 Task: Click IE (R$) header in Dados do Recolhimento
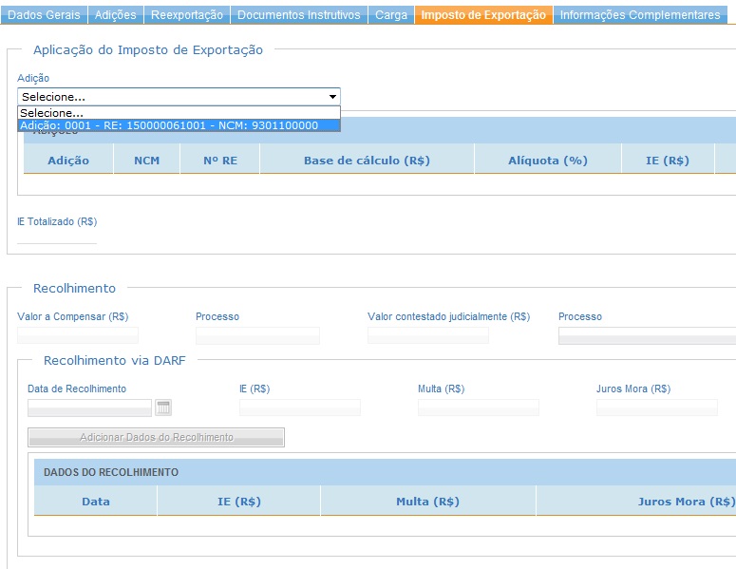[x=239, y=502]
